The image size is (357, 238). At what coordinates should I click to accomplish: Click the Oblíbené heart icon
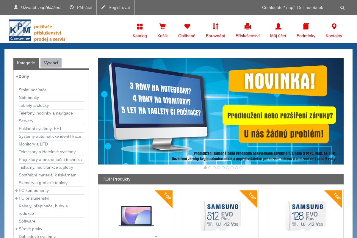coord(187,26)
